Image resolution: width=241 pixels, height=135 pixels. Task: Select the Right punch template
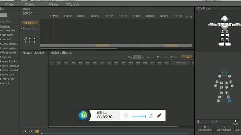tap(9, 52)
